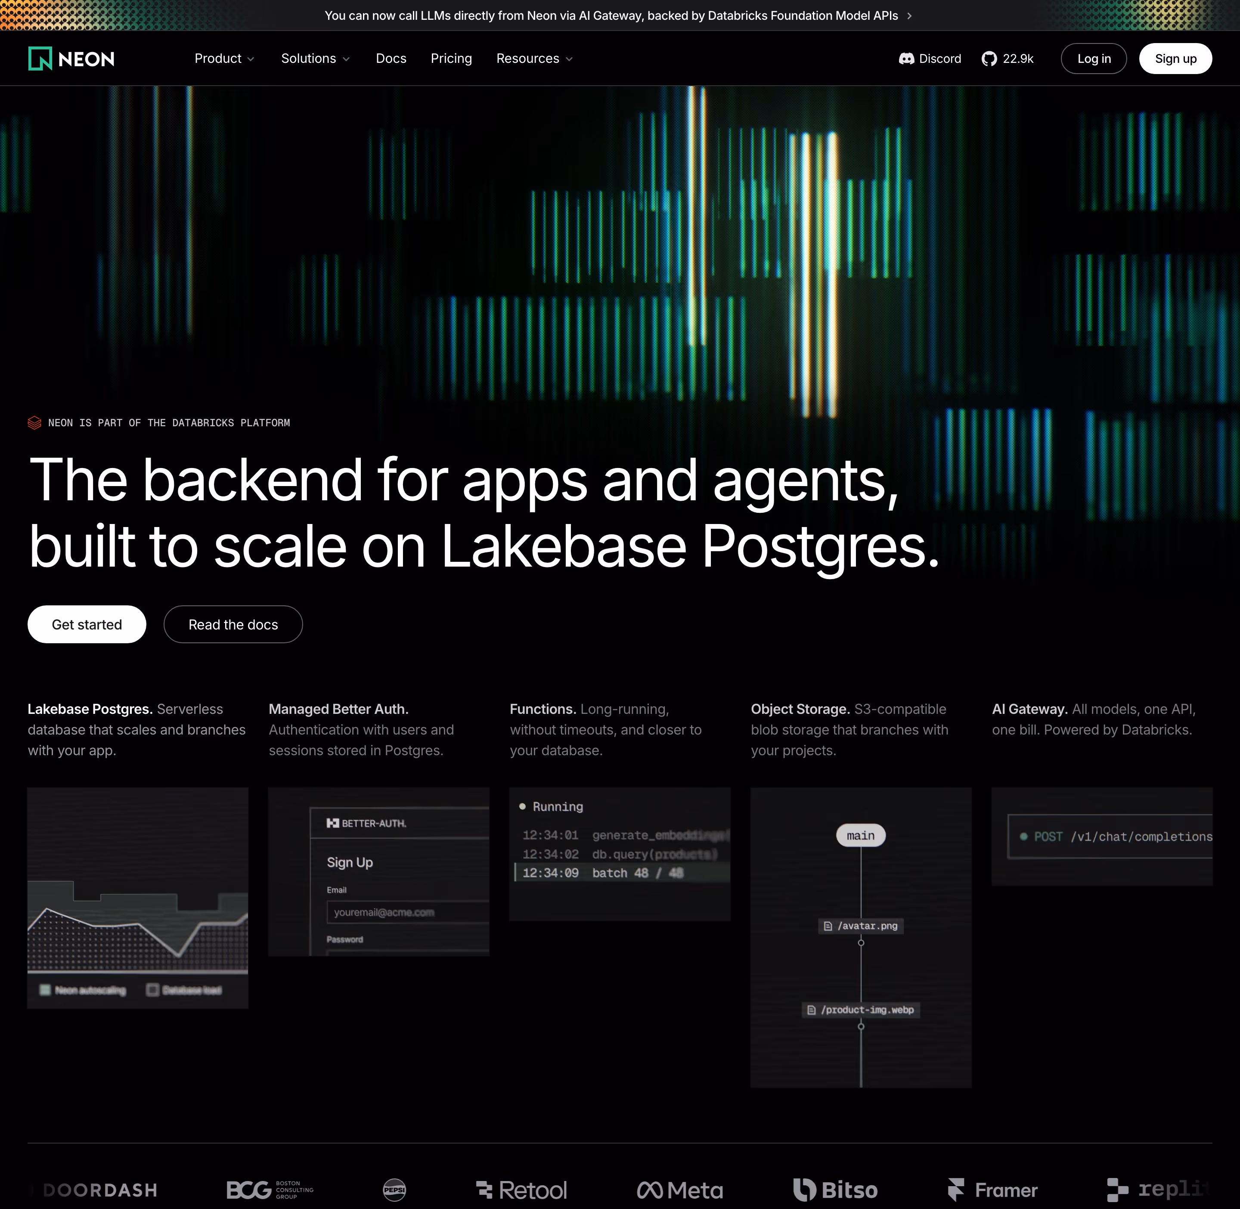Expand the Product menu
This screenshot has width=1240, height=1209.
(224, 59)
